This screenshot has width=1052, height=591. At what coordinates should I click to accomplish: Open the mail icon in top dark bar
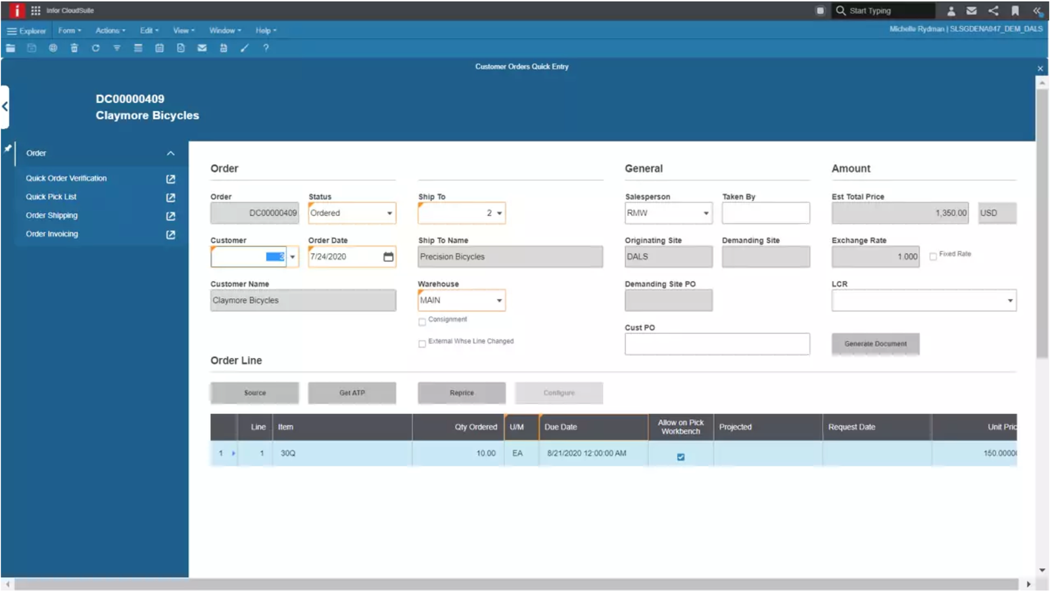972,11
